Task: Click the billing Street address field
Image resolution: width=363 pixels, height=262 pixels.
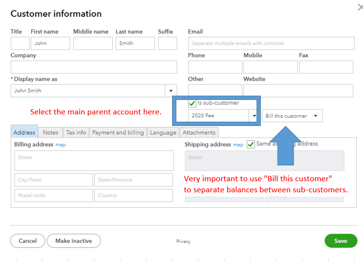Action: [x=94, y=161]
